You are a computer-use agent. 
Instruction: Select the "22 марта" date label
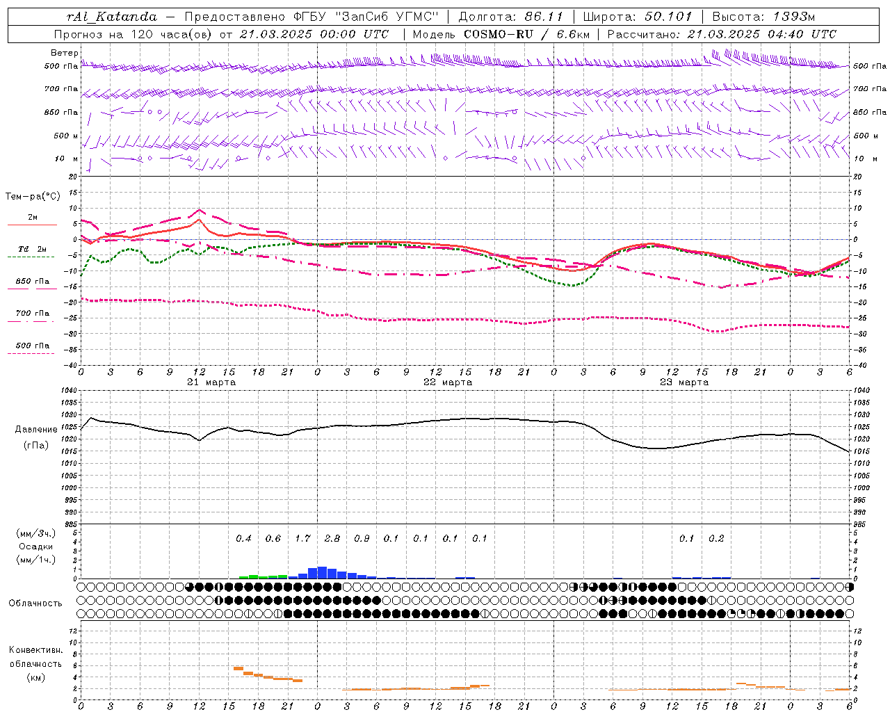tap(448, 382)
